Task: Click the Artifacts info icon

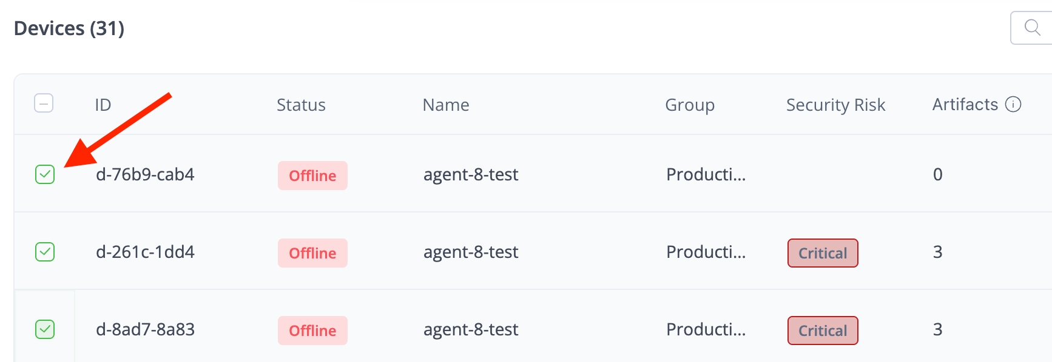Action: [1013, 105]
